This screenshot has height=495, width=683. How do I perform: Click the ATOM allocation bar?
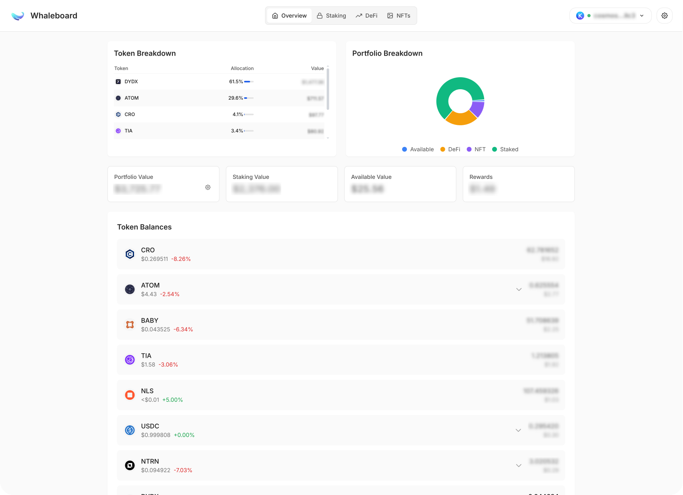249,98
